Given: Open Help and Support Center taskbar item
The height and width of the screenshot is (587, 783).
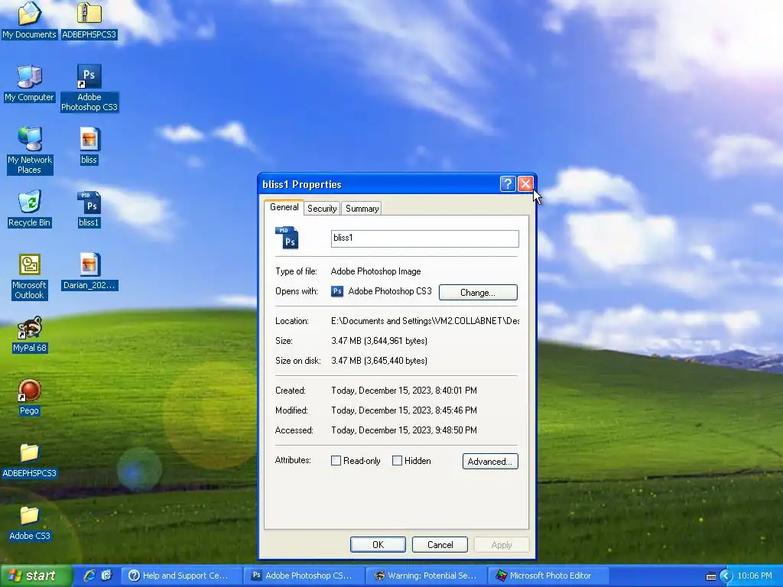Looking at the screenshot, I should click(181, 576).
